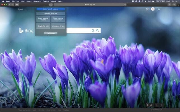
Task: Open Bing Images link
Action: [x=20, y=9]
